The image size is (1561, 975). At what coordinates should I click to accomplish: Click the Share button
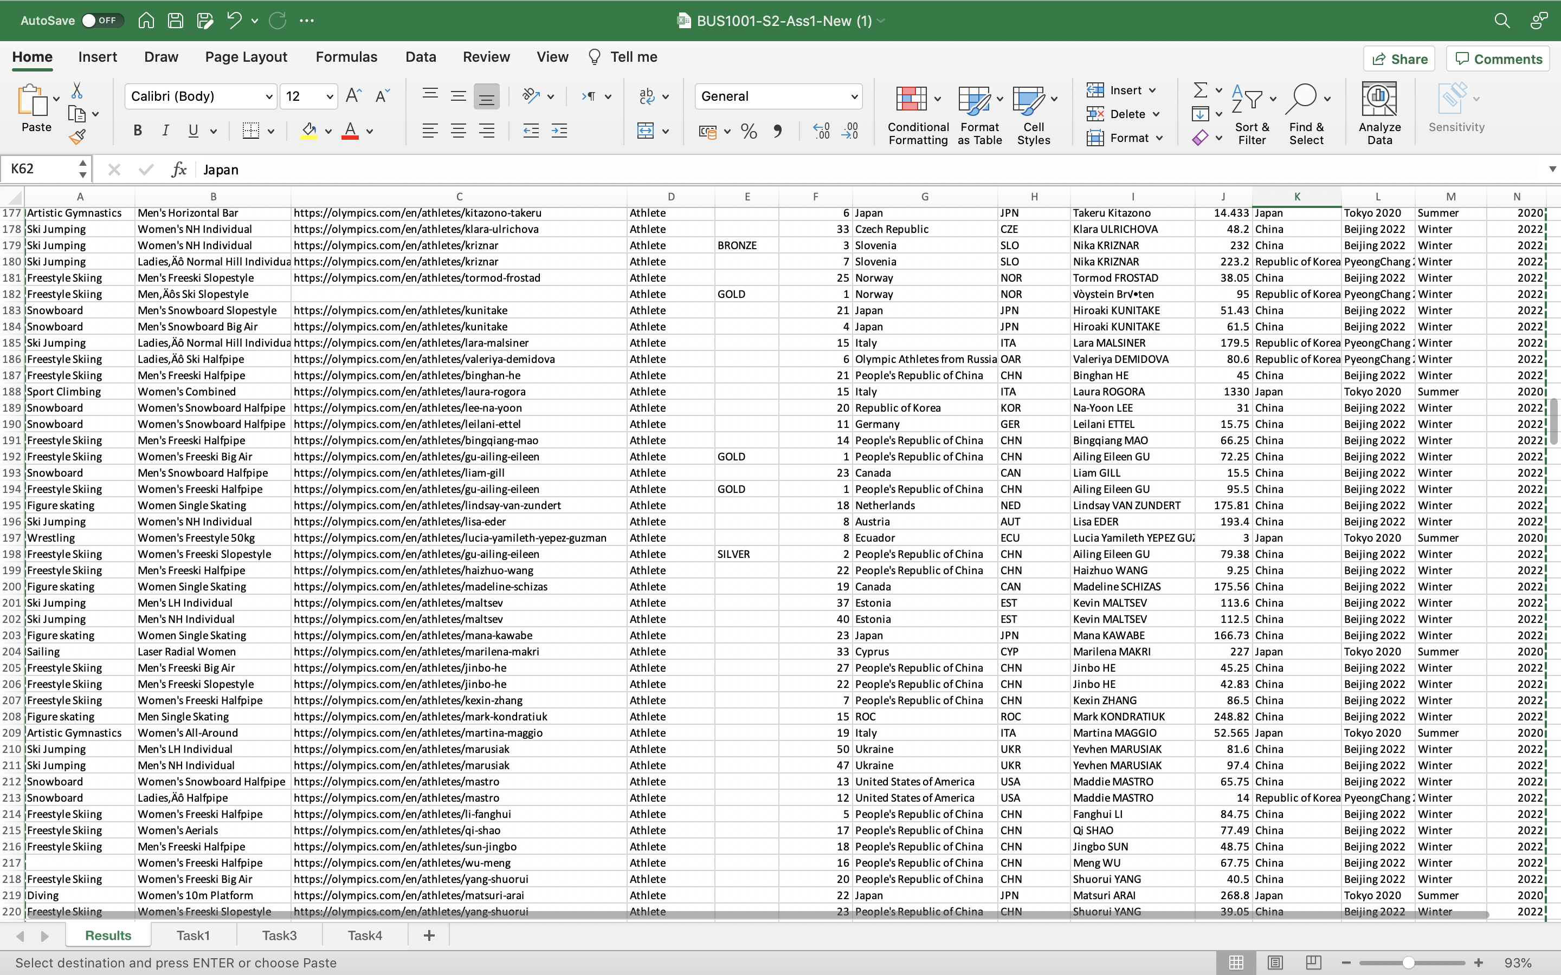click(1398, 60)
